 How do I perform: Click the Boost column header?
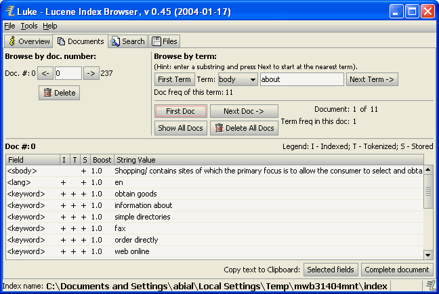pyautogui.click(x=102, y=160)
